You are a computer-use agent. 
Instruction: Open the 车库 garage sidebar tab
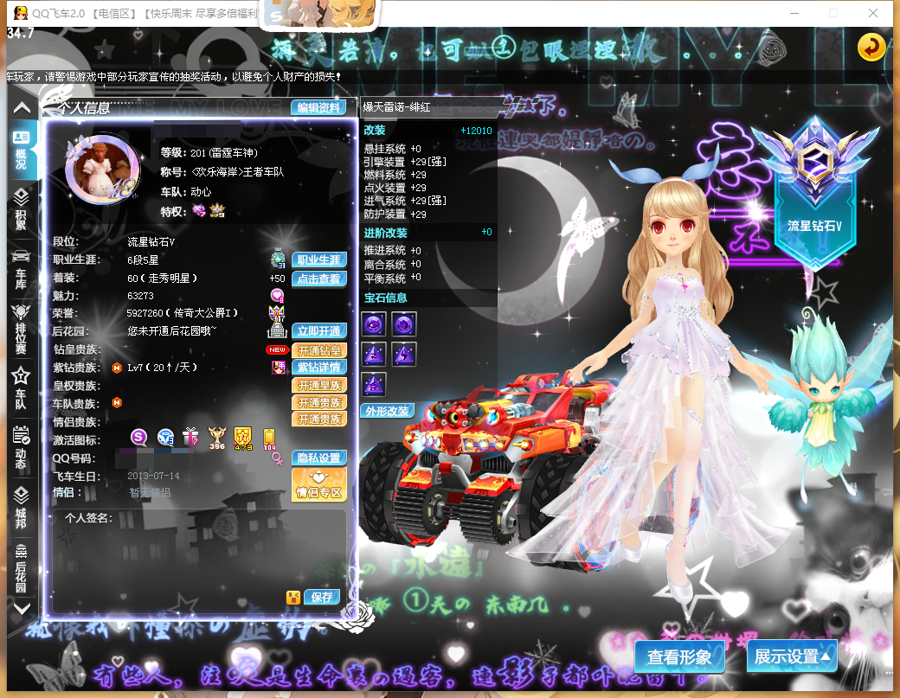(22, 270)
